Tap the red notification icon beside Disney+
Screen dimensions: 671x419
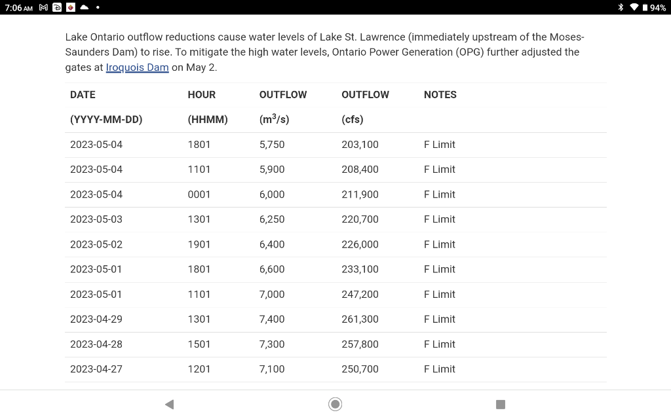[70, 7]
